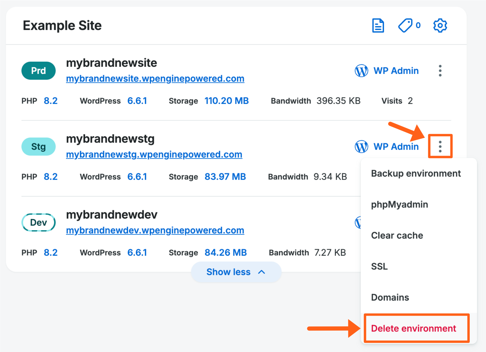View storage details via 110.20 MB link
The image size is (486, 352).
coord(227,101)
